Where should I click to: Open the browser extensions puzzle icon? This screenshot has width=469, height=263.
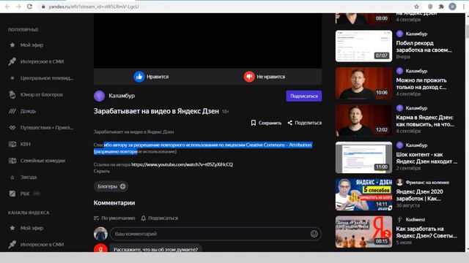click(x=441, y=7)
